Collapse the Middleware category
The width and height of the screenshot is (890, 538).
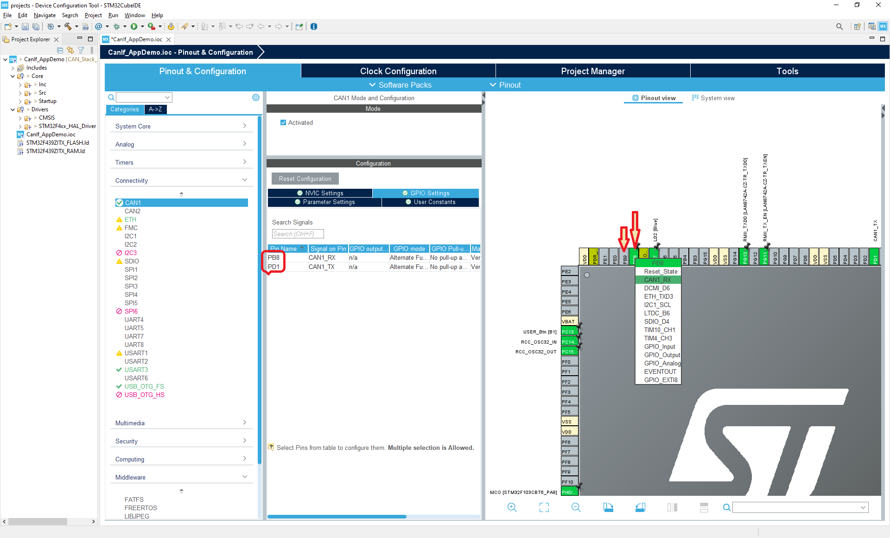[x=181, y=477]
